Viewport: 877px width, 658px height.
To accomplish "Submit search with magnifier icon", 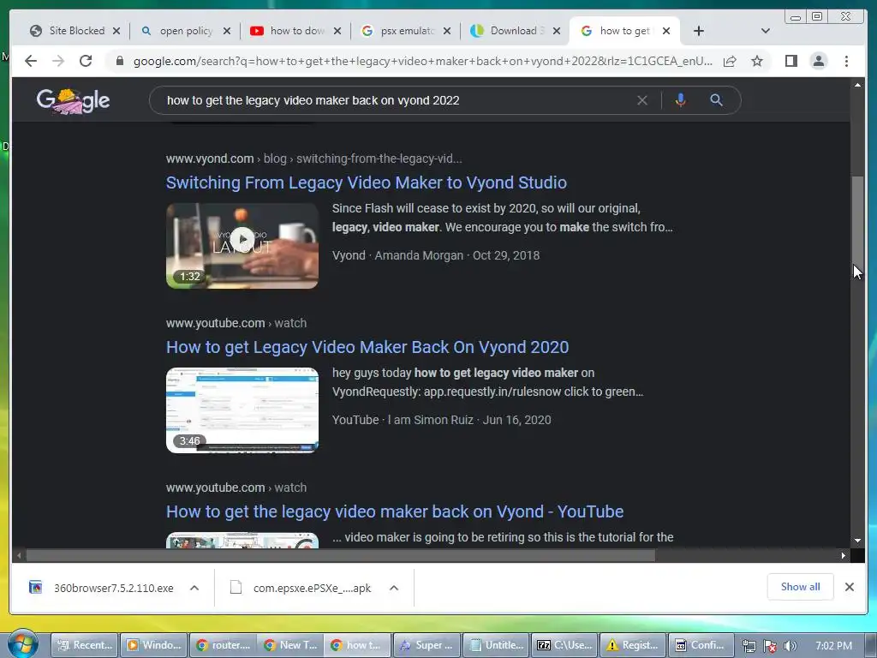I will 716,100.
